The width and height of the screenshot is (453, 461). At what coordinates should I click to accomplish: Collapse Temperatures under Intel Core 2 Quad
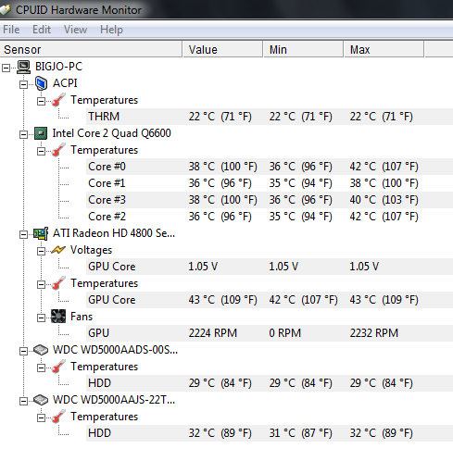pyautogui.click(x=41, y=151)
